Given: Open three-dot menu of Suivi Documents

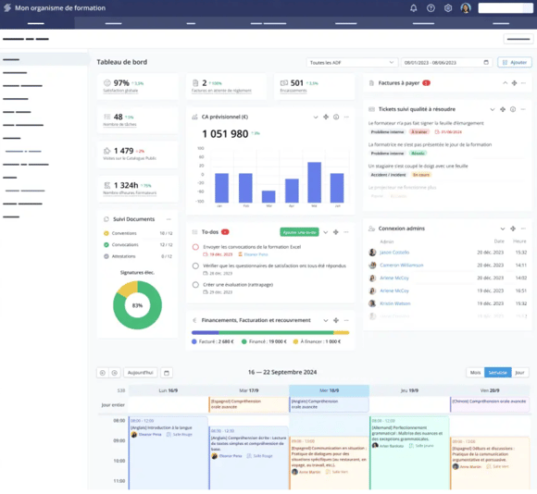Looking at the screenshot, I should point(169,219).
